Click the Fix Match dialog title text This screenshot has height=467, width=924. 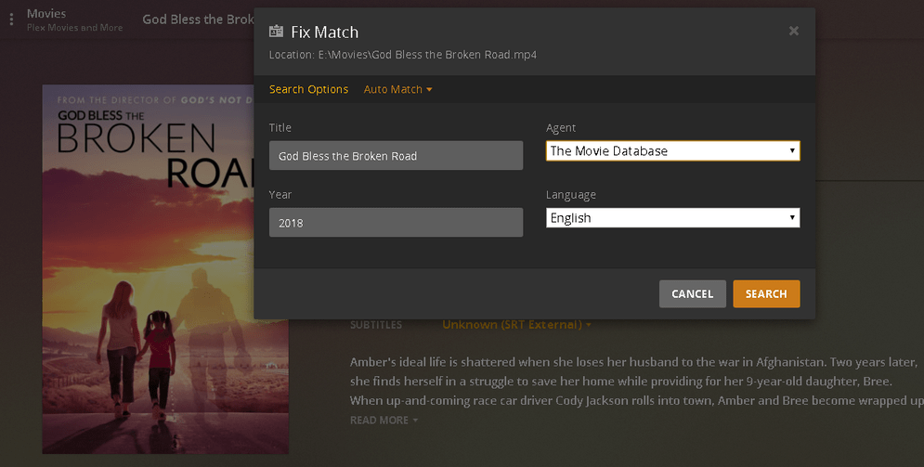324,32
